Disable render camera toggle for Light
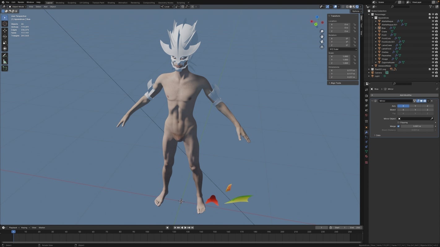The width and height of the screenshot is (440, 247). click(x=437, y=76)
